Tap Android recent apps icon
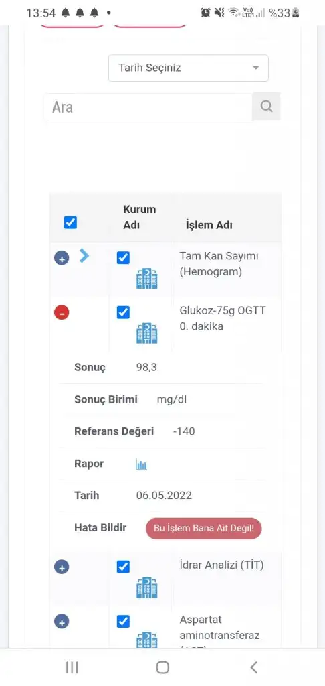The width and height of the screenshot is (325, 686). (72, 667)
